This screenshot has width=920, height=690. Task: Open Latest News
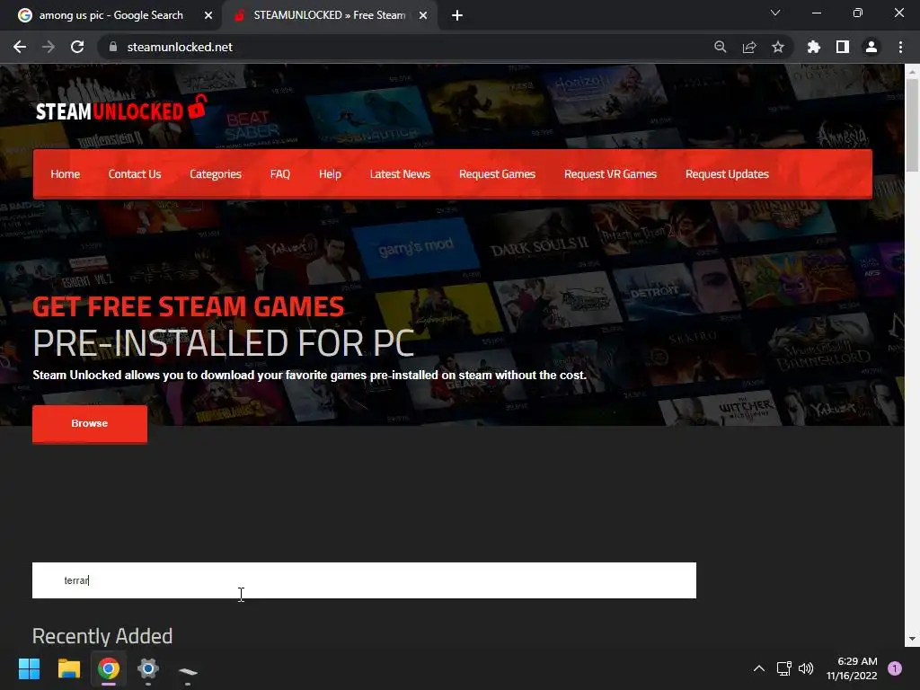[400, 174]
